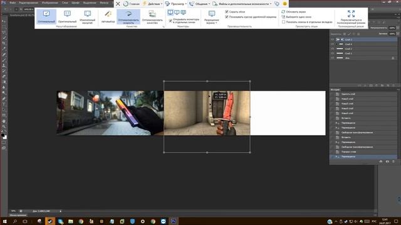401x225 pixels.
Task: Toggle Открывать мониторы в отдельных окнах checkbox
Action: point(170,21)
